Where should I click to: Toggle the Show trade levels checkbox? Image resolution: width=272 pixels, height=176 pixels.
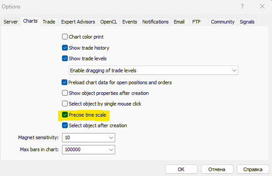65,59
